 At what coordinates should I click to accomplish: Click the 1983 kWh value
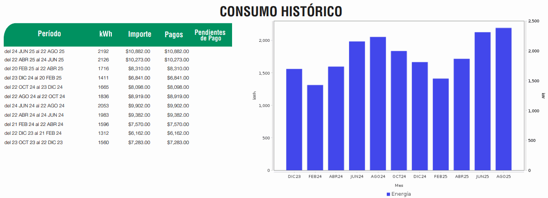(x=103, y=115)
